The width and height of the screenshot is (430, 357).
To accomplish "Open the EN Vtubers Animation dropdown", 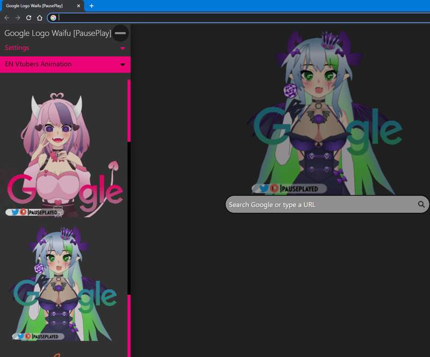I will click(x=123, y=64).
